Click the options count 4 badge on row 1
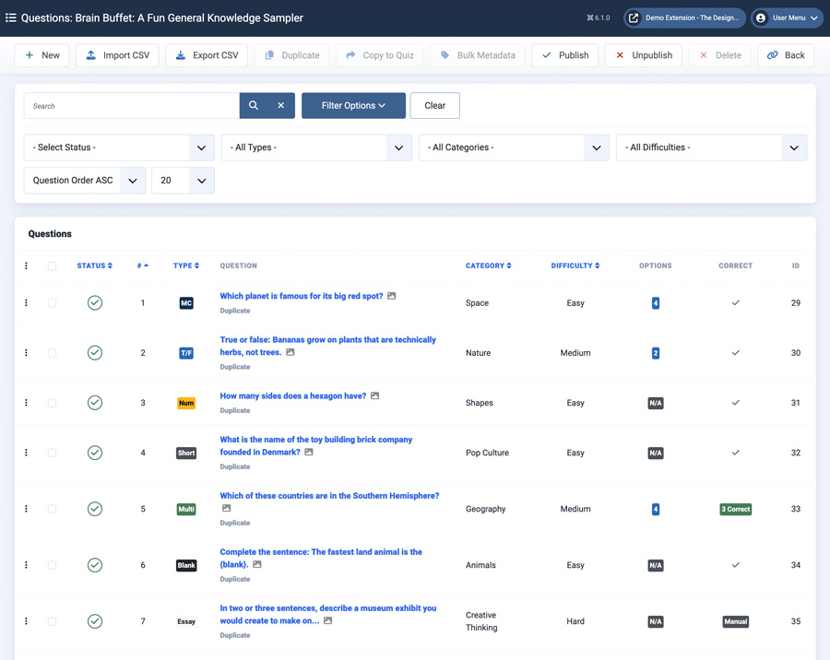The height and width of the screenshot is (660, 830). pos(656,303)
